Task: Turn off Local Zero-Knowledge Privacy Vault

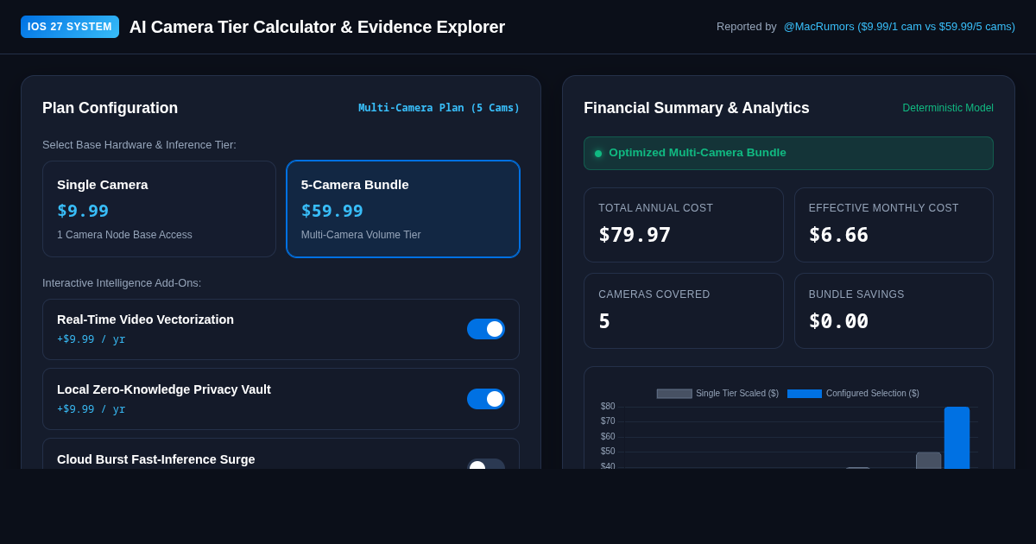Action: coord(486,399)
